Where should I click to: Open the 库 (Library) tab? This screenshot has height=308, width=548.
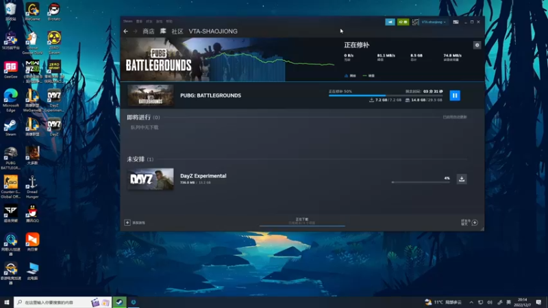coord(163,31)
